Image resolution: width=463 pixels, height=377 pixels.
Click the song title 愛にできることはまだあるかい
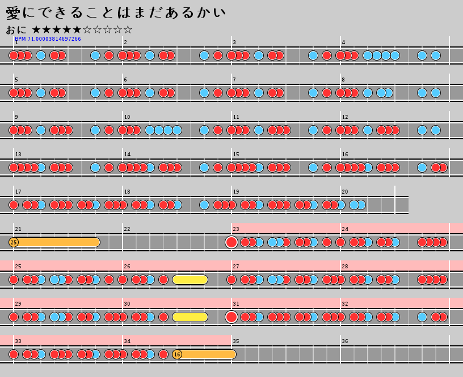coord(116,13)
